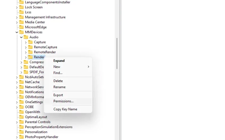Viewport: 225px width, 140px height.
Task: Select the RemoteRender key label
Action: [45, 52]
